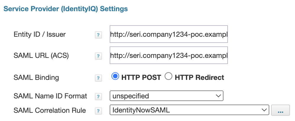The height and width of the screenshot is (121, 295).
Task: Select the HTTP POST radio button
Action: click(x=115, y=77)
